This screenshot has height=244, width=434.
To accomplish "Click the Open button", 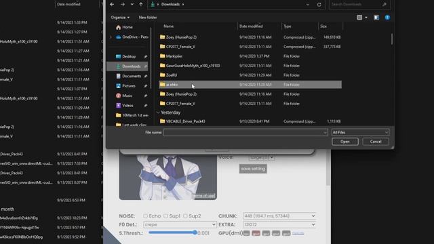I will coord(345,142).
